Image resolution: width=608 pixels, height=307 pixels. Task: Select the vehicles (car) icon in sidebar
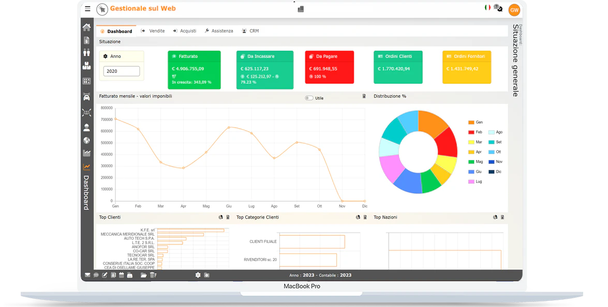pos(86,96)
